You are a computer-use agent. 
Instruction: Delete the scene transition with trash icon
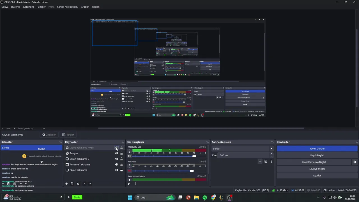coord(266,161)
